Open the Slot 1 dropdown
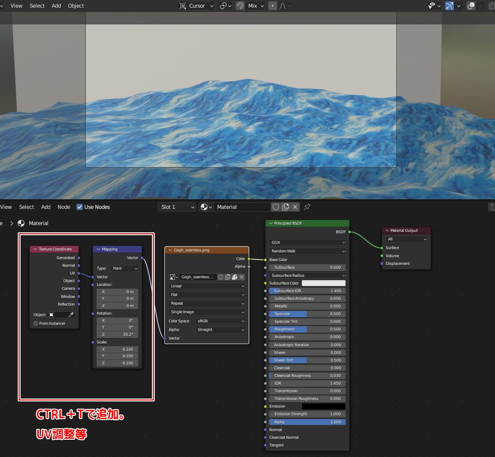 [x=177, y=207]
